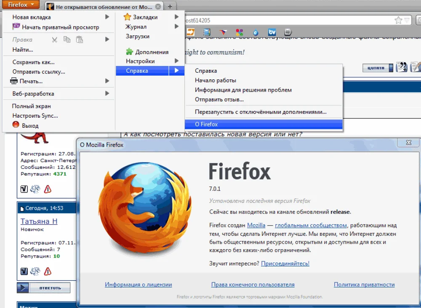Click the V icon under Репутация 10

click(24, 271)
